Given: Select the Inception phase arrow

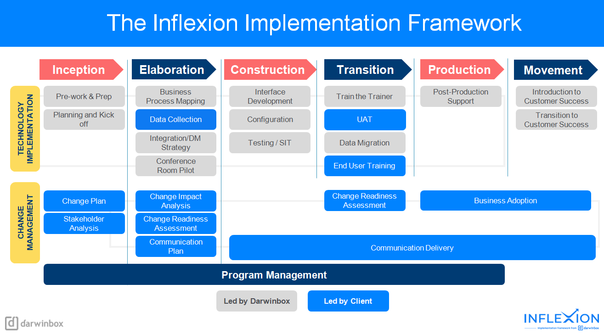Looking at the screenshot, I should [x=81, y=70].
